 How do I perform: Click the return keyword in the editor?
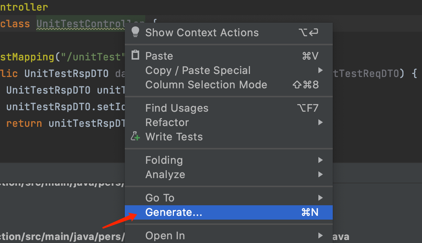tap(24, 123)
